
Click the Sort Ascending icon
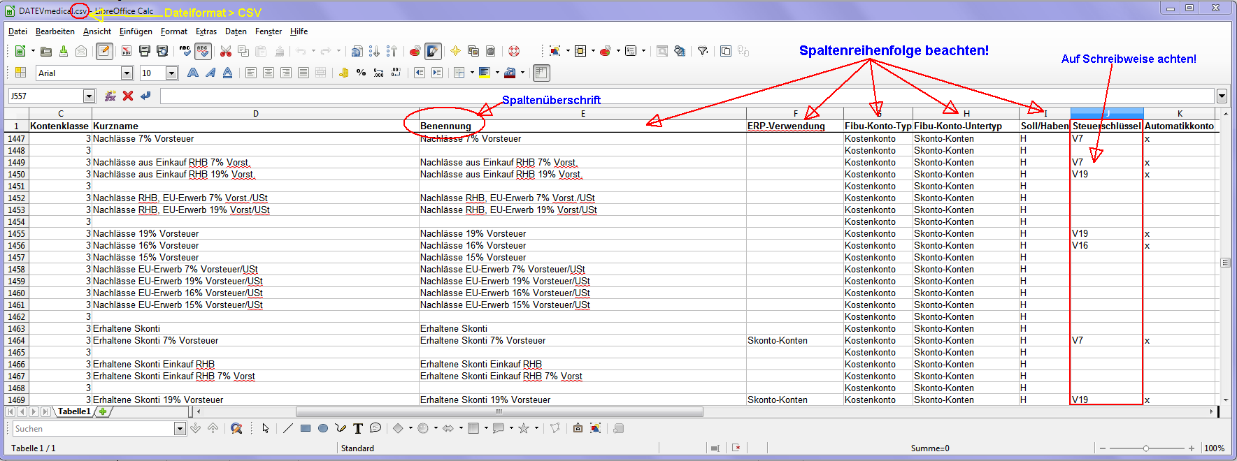[x=374, y=51]
